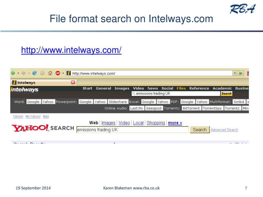The height and width of the screenshot is (197, 263).
Task: Click the intelways logo
Action: click(x=24, y=90)
